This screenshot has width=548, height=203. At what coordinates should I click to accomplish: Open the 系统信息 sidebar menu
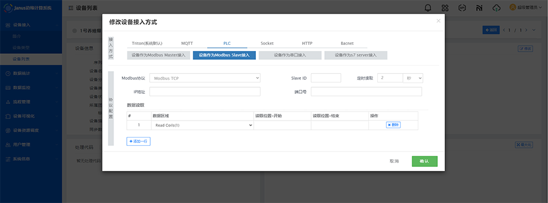pyautogui.click(x=31, y=159)
